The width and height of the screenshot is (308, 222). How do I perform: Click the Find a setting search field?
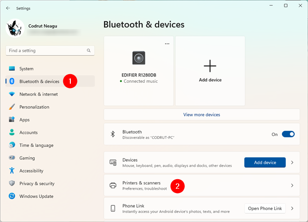coord(50,50)
